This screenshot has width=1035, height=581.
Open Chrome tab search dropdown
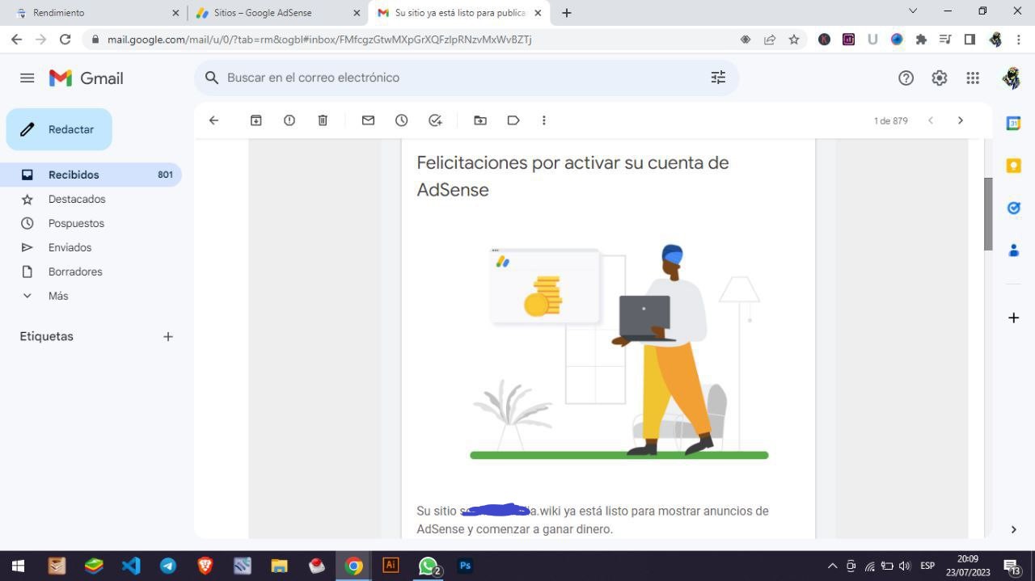913,11
